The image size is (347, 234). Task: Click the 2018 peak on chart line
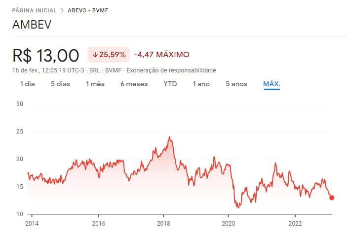169,137
